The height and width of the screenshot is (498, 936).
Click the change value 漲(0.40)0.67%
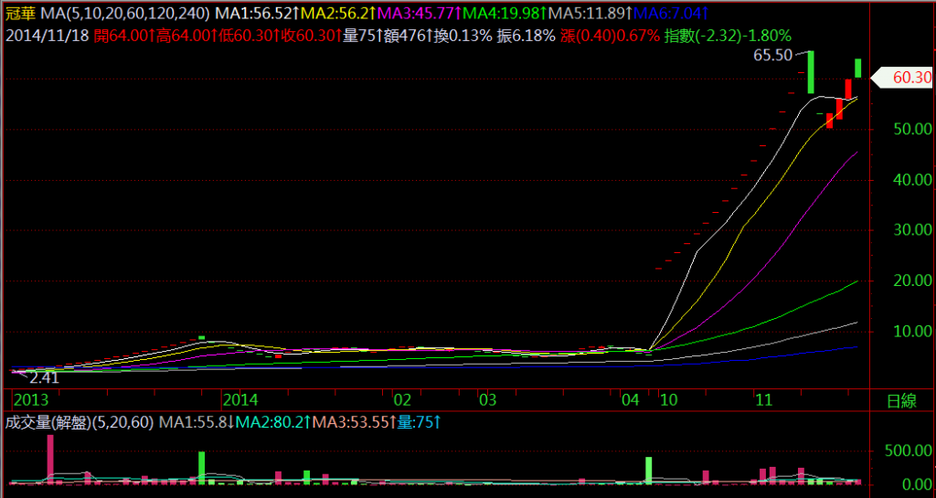[611, 36]
